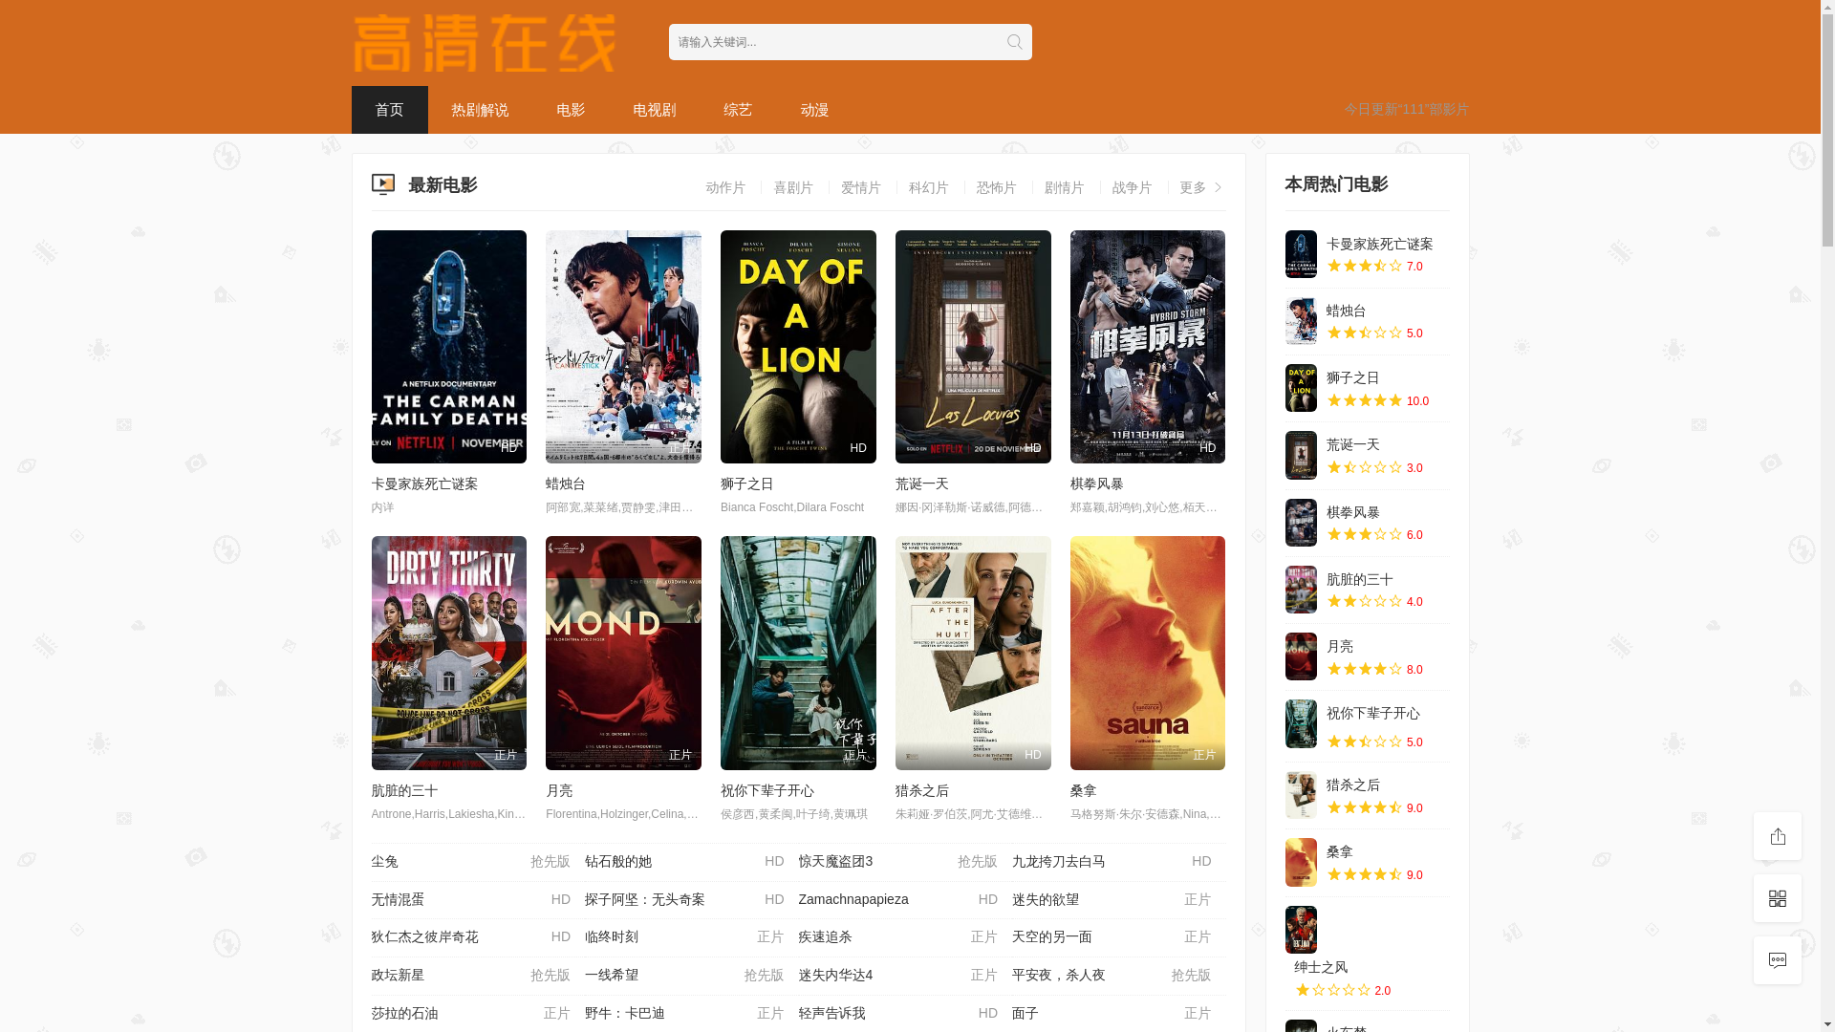The image size is (1835, 1032).
Task: Filter by 剧情片 genre
Action: click(1065, 187)
